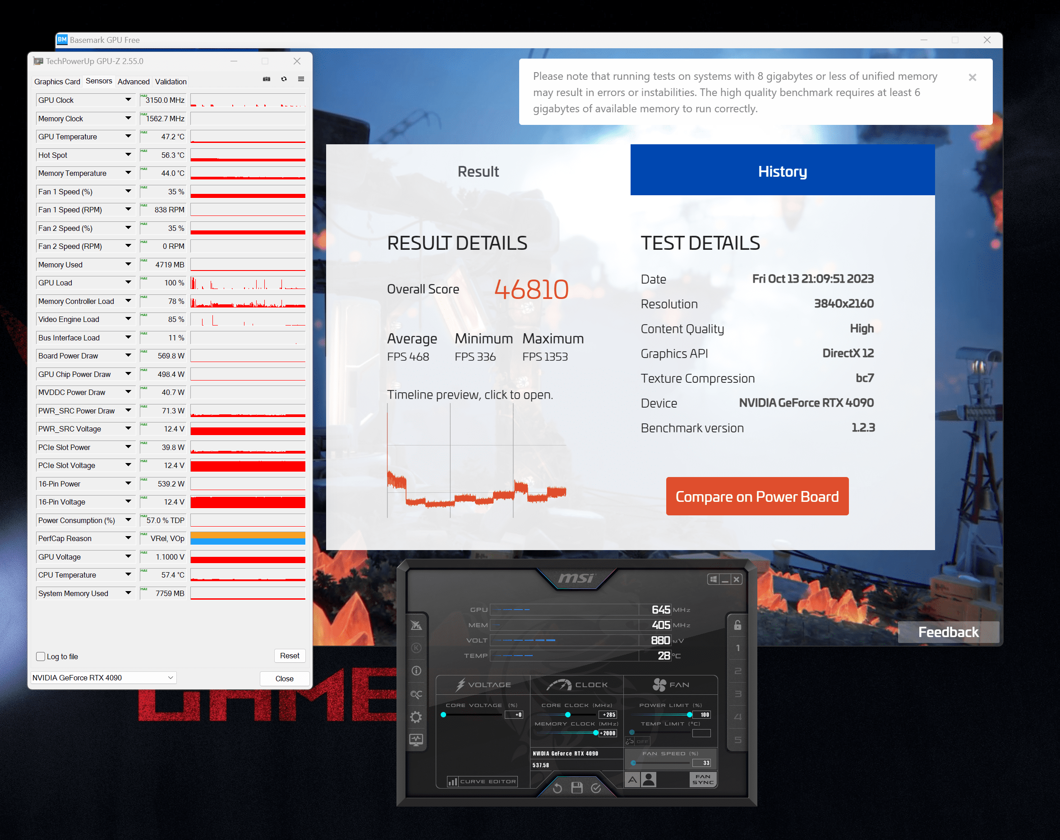This screenshot has width=1060, height=840.
Task: Adjust Fan Speed slider handle
Action: point(633,763)
